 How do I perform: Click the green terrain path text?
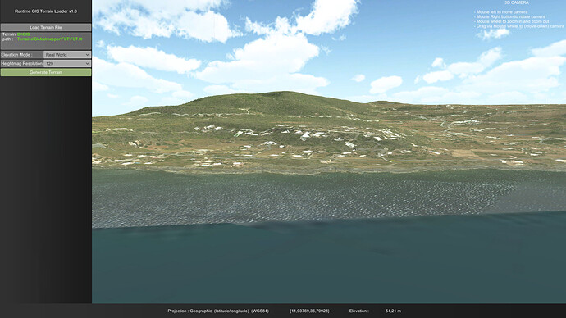coord(50,37)
